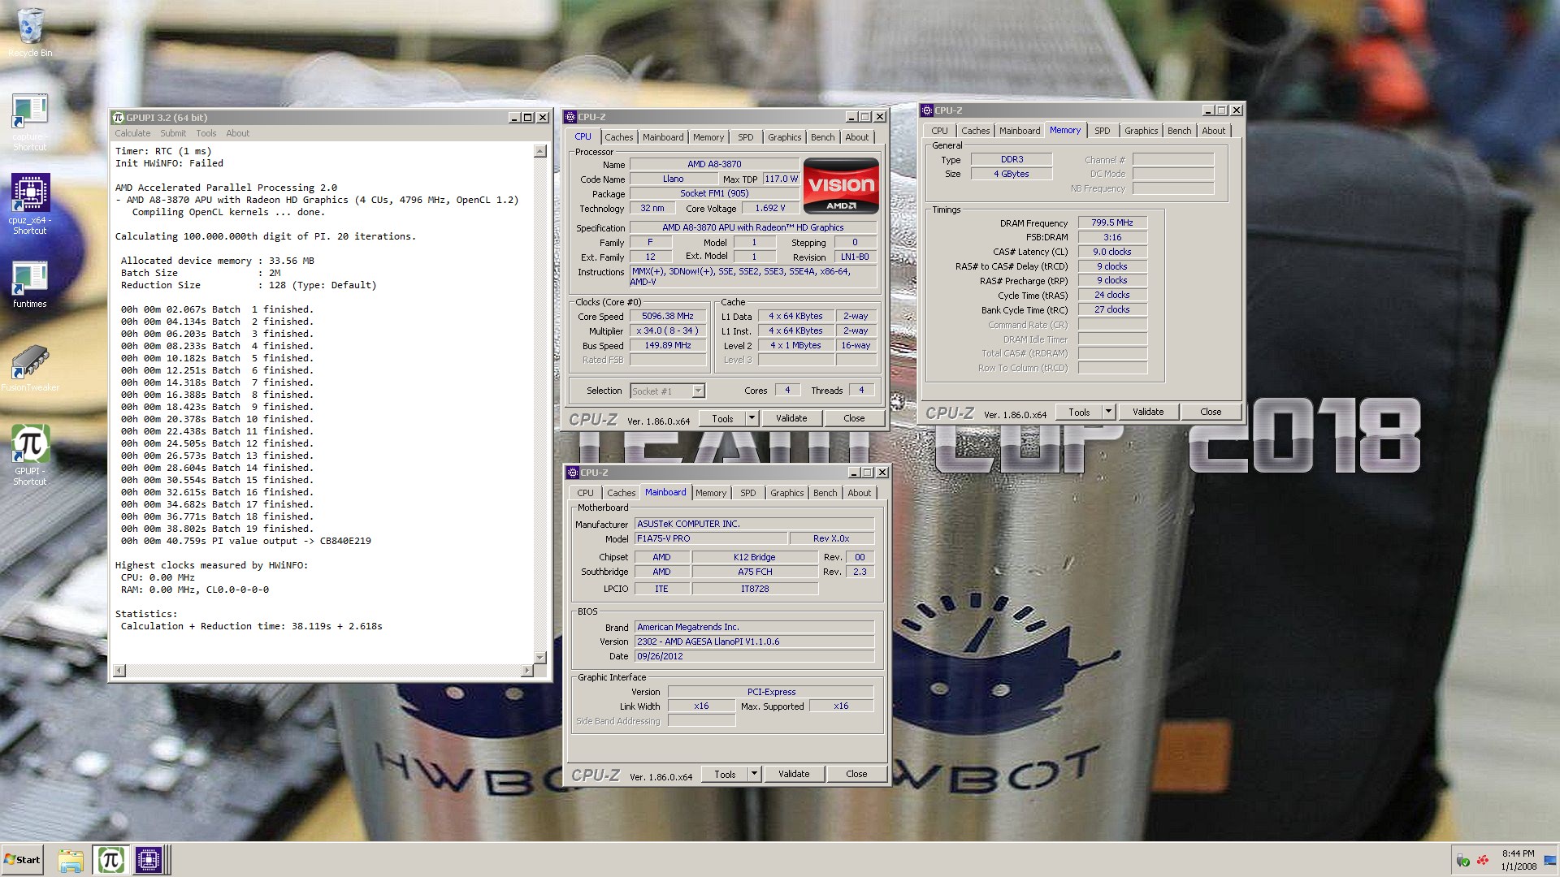Click Tools button in CPU-Z Memory window
The width and height of the screenshot is (1560, 877).
[x=1079, y=412]
